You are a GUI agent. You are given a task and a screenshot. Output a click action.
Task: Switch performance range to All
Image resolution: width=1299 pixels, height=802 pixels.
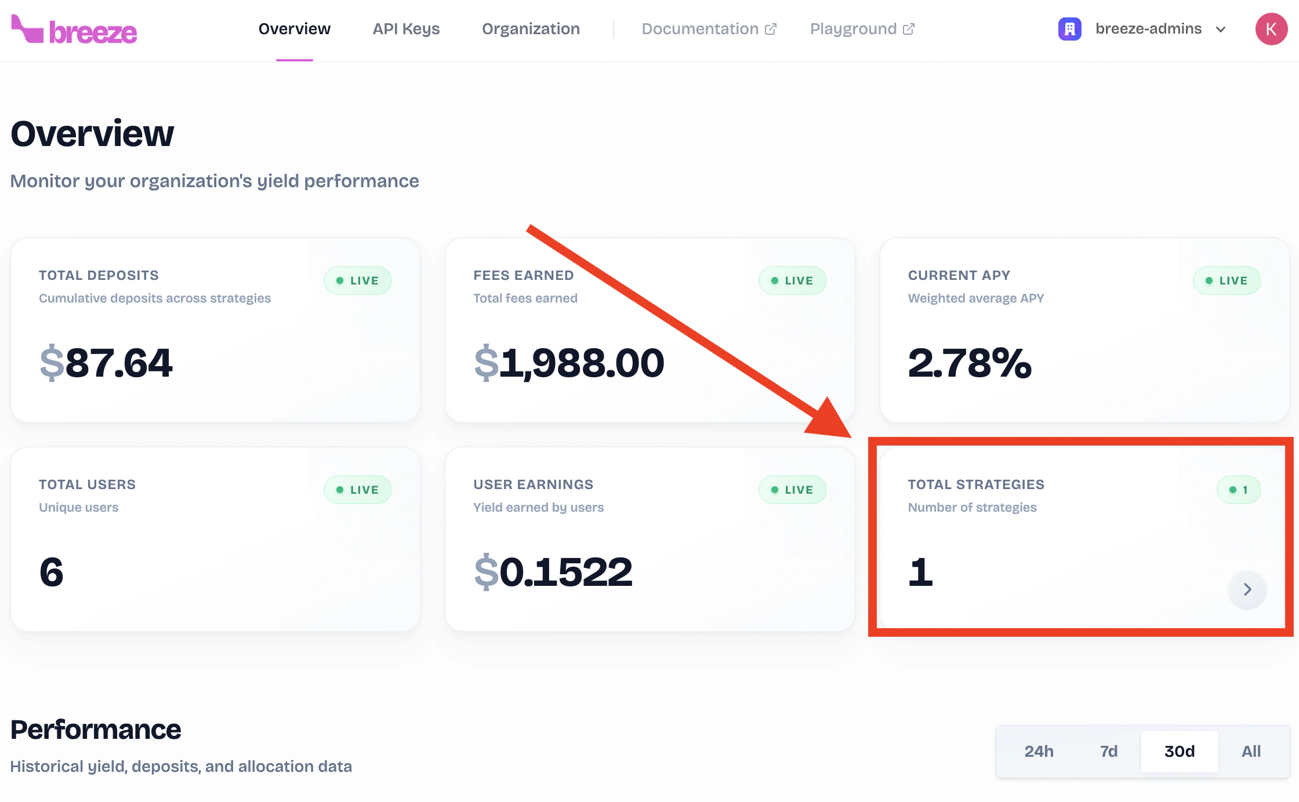point(1251,751)
